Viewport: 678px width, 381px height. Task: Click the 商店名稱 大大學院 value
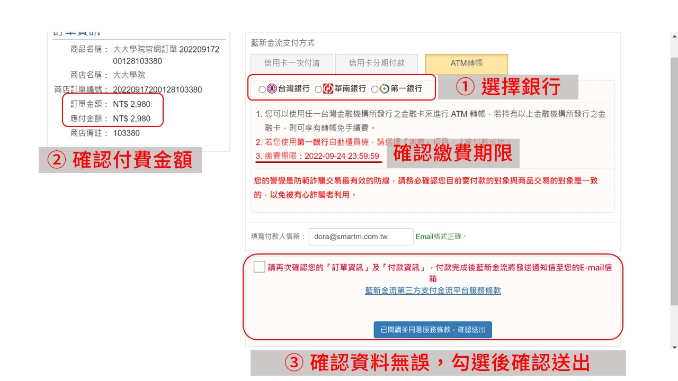pos(129,75)
